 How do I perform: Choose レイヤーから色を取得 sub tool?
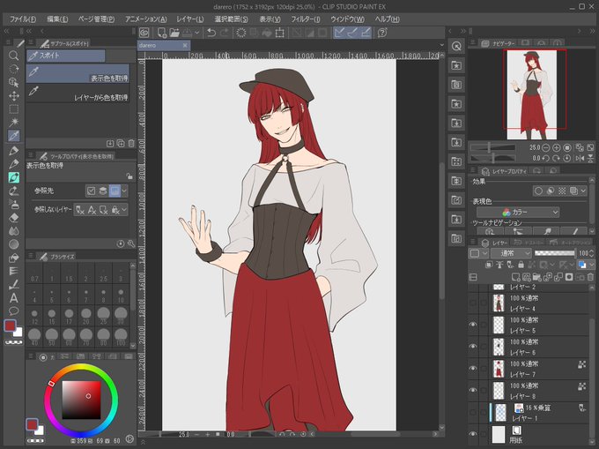(x=78, y=93)
